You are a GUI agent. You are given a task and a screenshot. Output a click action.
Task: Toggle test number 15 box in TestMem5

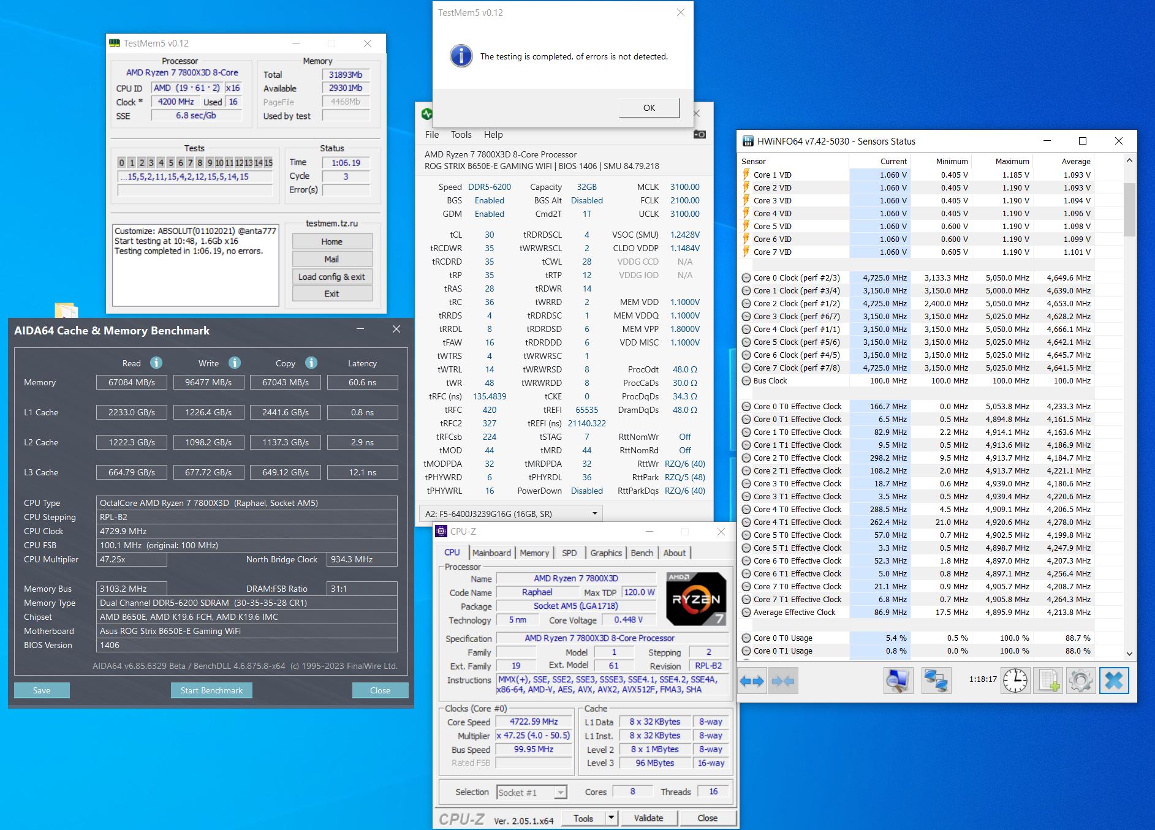coord(268,162)
